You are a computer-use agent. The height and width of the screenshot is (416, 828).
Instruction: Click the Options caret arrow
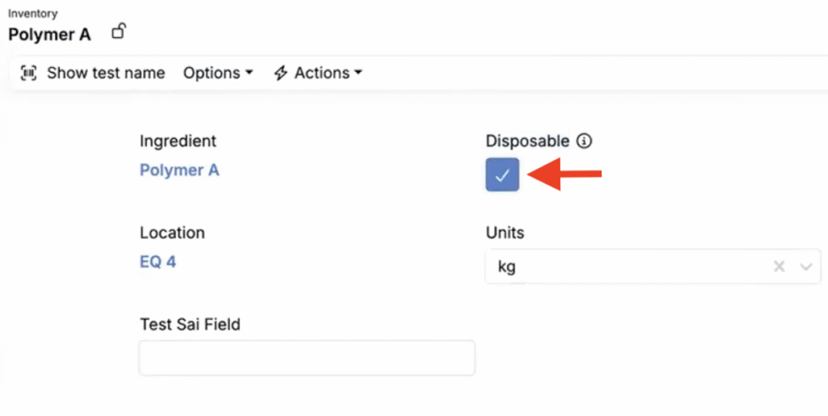coord(249,72)
